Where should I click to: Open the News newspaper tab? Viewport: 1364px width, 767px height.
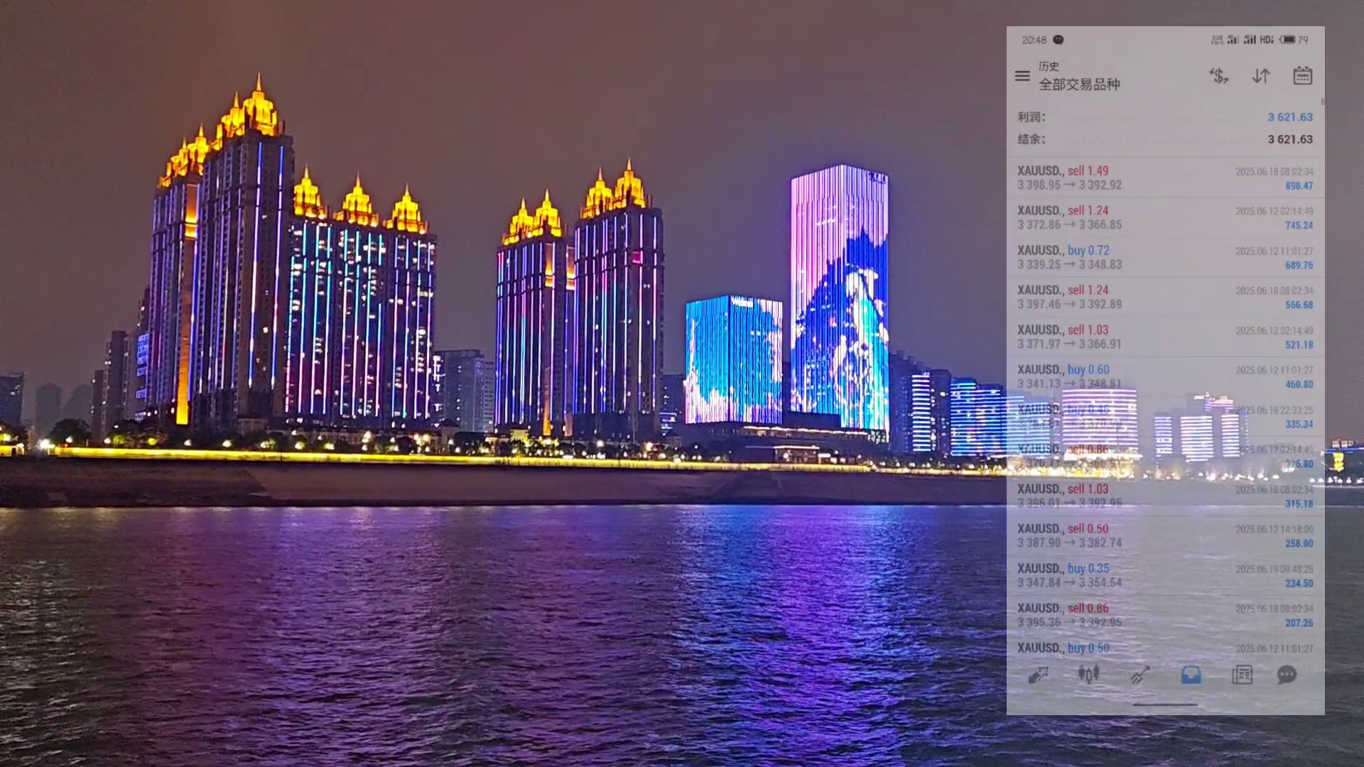coord(1242,675)
